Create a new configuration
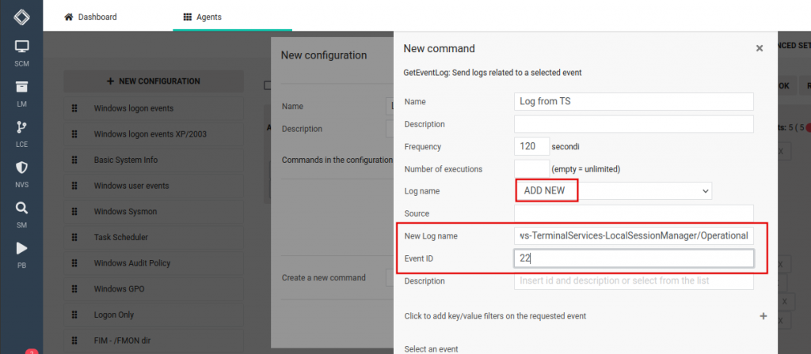Image resolution: width=811 pixels, height=354 pixels. tap(154, 81)
